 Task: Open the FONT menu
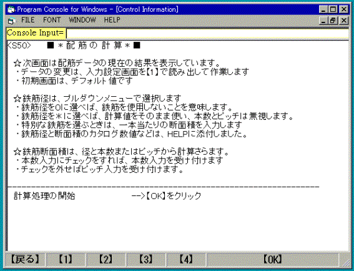pos(52,20)
